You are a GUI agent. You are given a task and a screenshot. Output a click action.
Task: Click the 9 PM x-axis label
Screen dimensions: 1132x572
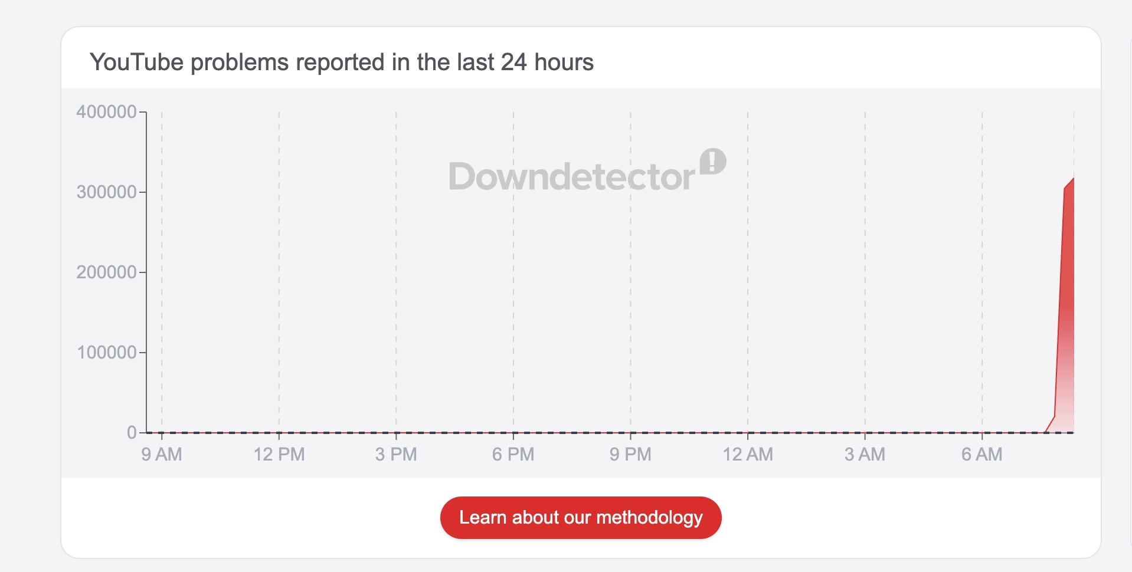[x=630, y=454]
